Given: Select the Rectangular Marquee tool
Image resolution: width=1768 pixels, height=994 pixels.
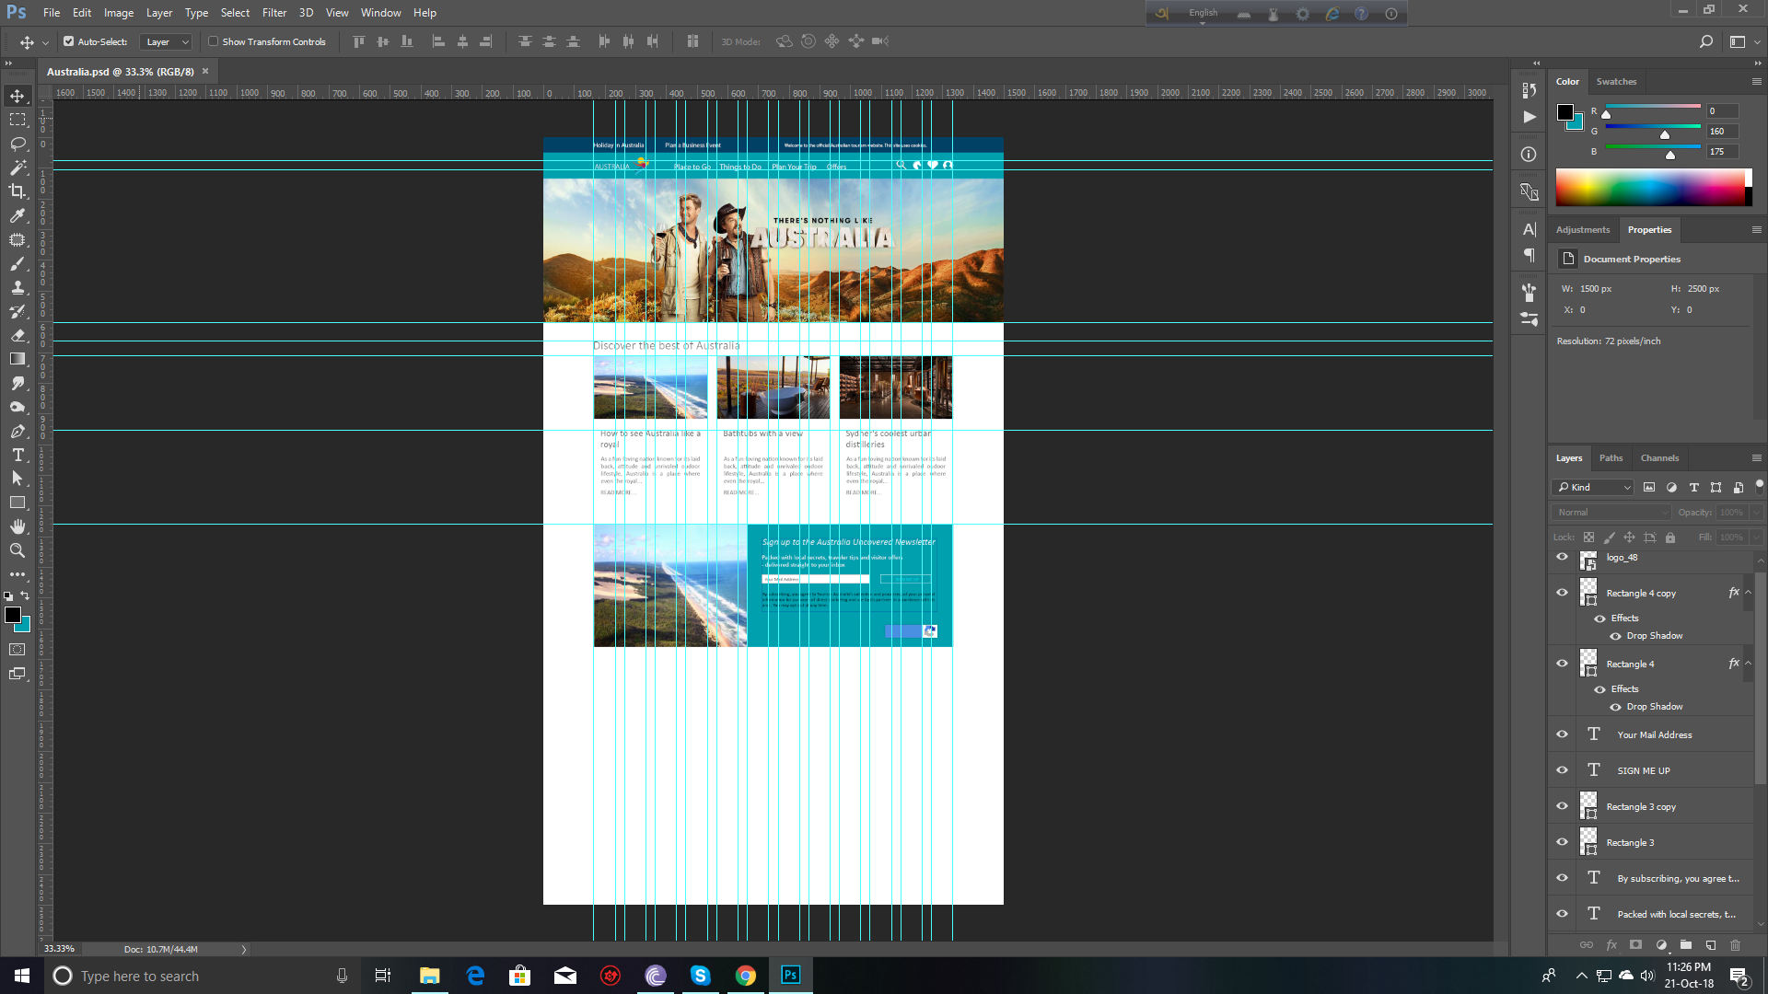Looking at the screenshot, I should point(17,120).
